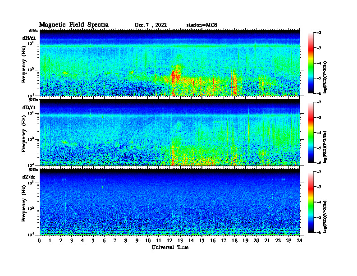Click hour "22" on the Universal Time axis
The image size is (357, 276).
278,240
